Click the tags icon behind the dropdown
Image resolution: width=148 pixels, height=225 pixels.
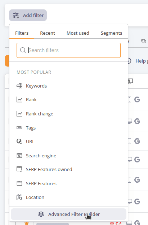[x=144, y=41]
